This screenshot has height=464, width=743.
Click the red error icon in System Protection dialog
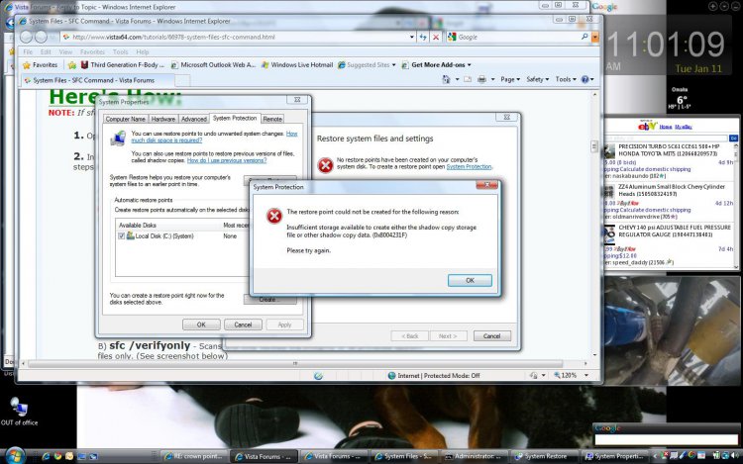click(x=273, y=216)
